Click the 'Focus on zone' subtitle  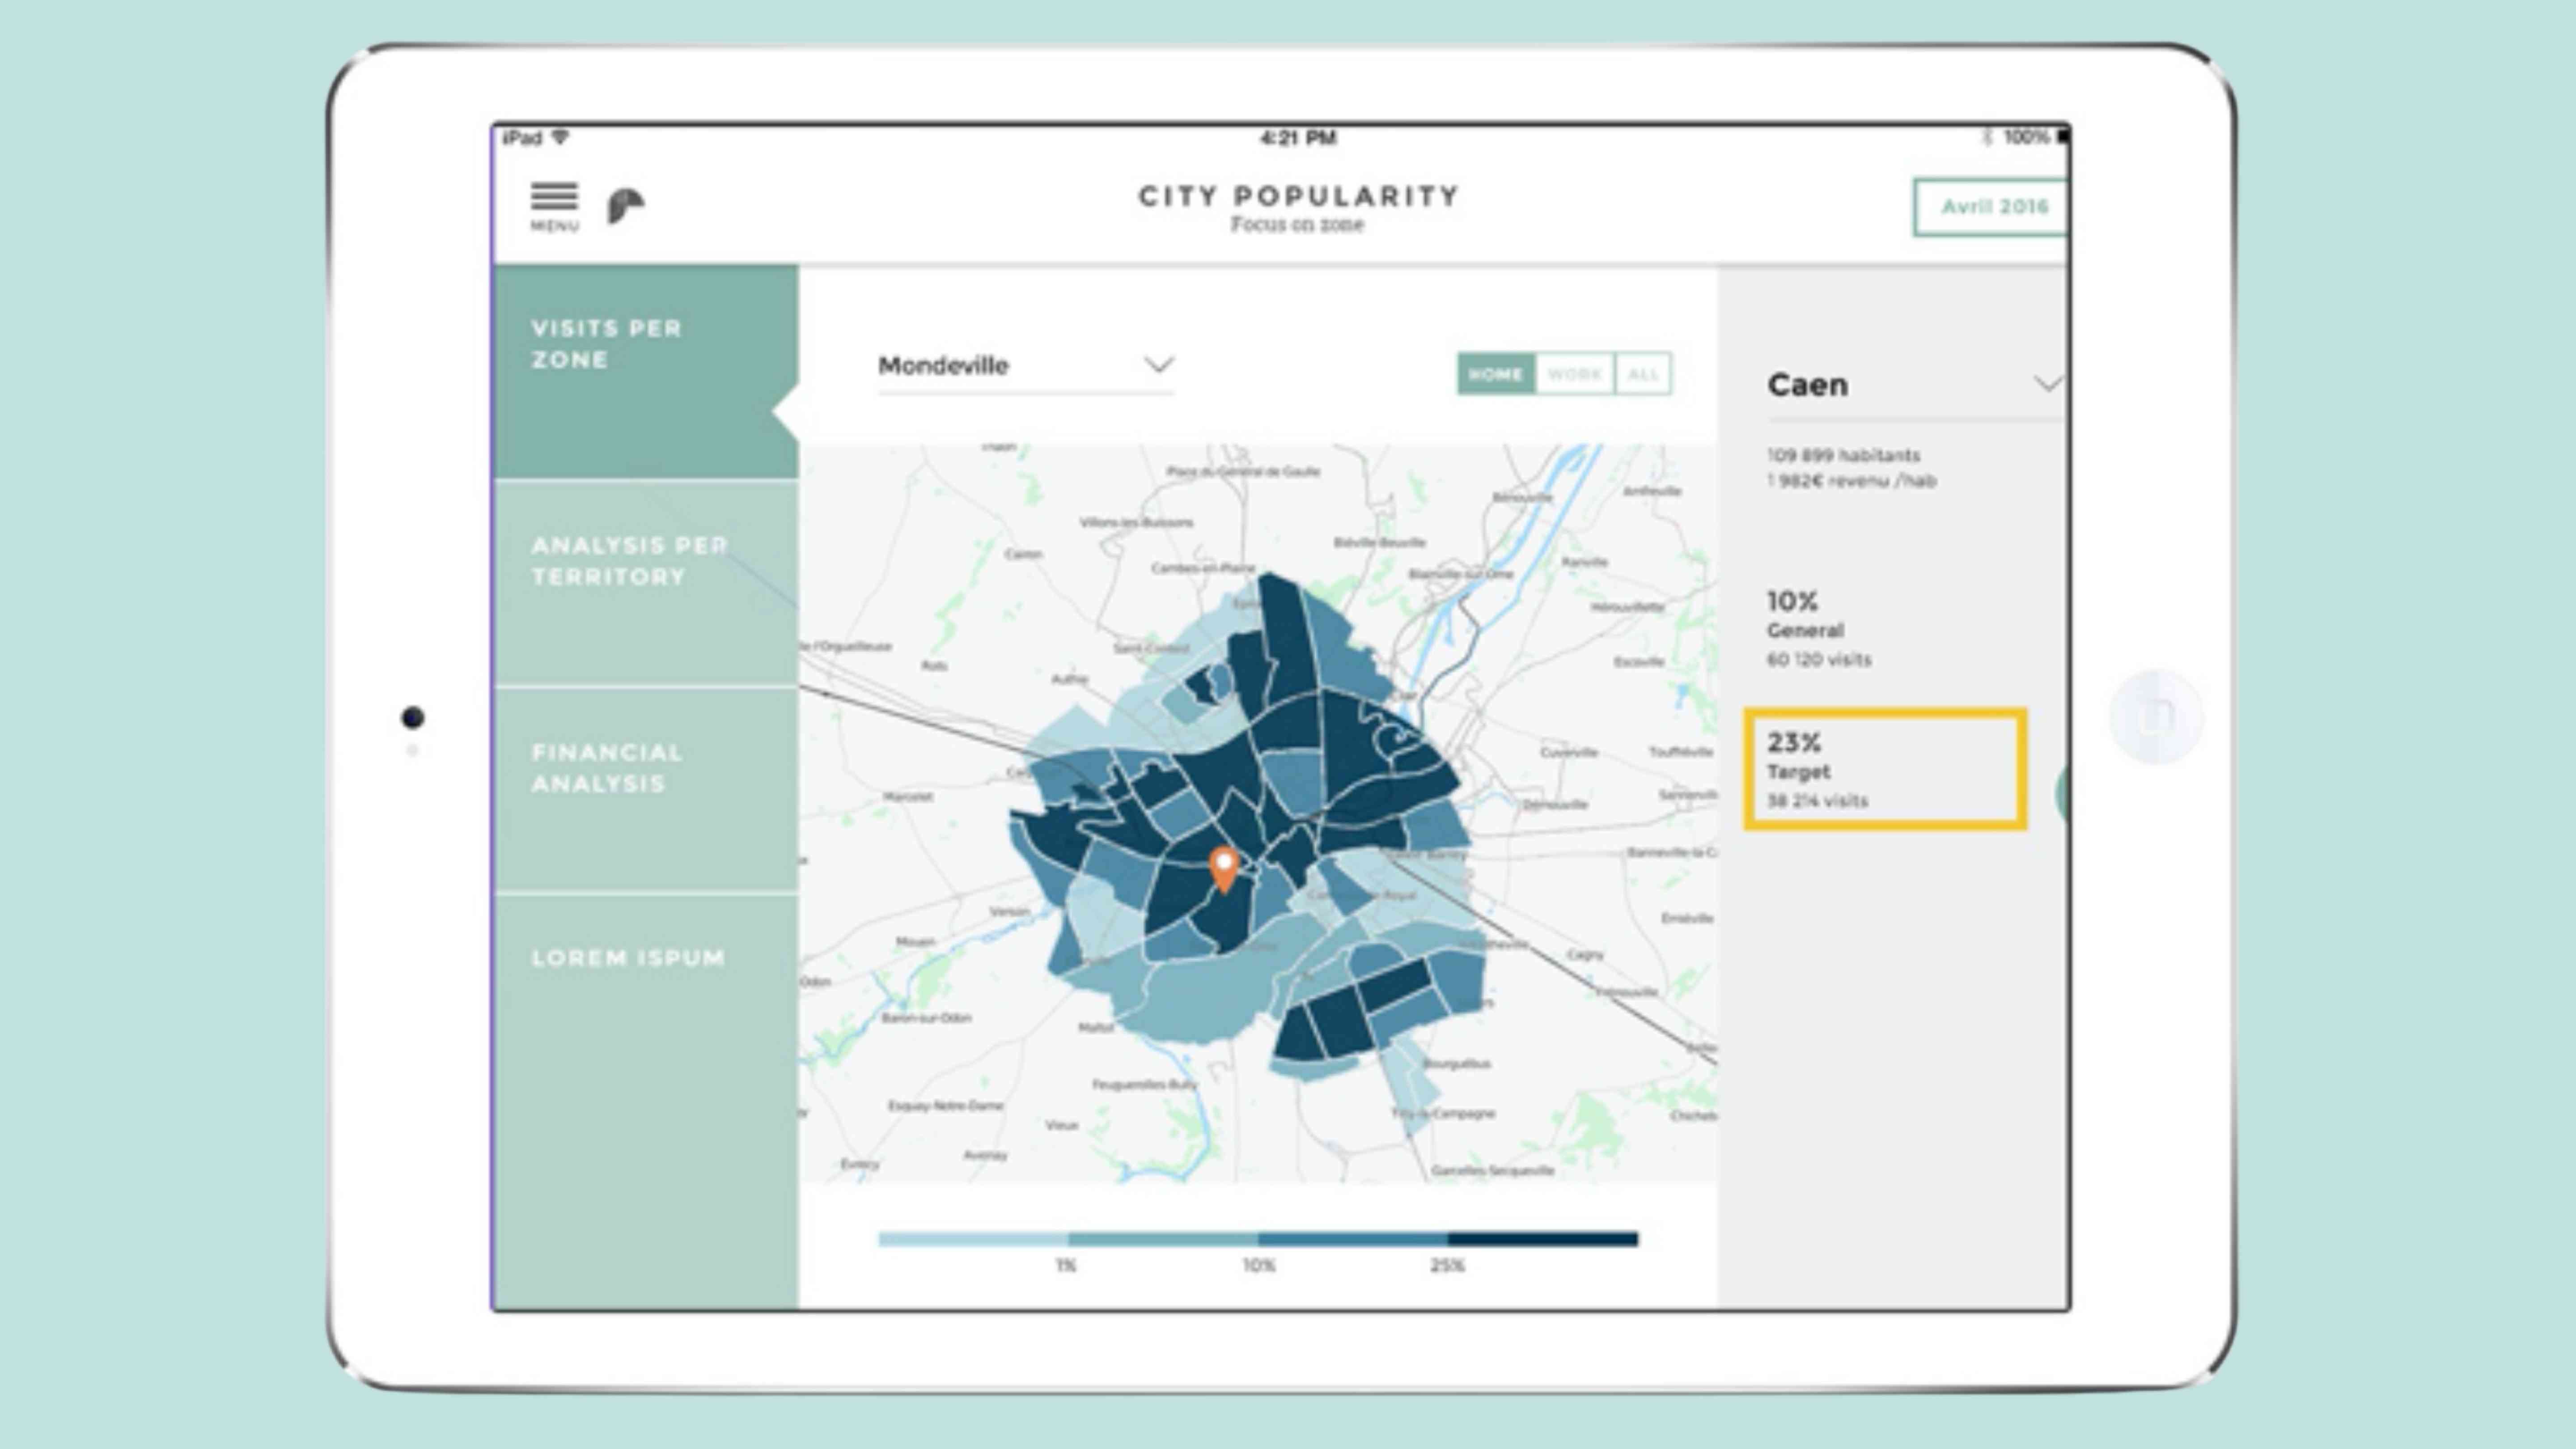[1297, 225]
